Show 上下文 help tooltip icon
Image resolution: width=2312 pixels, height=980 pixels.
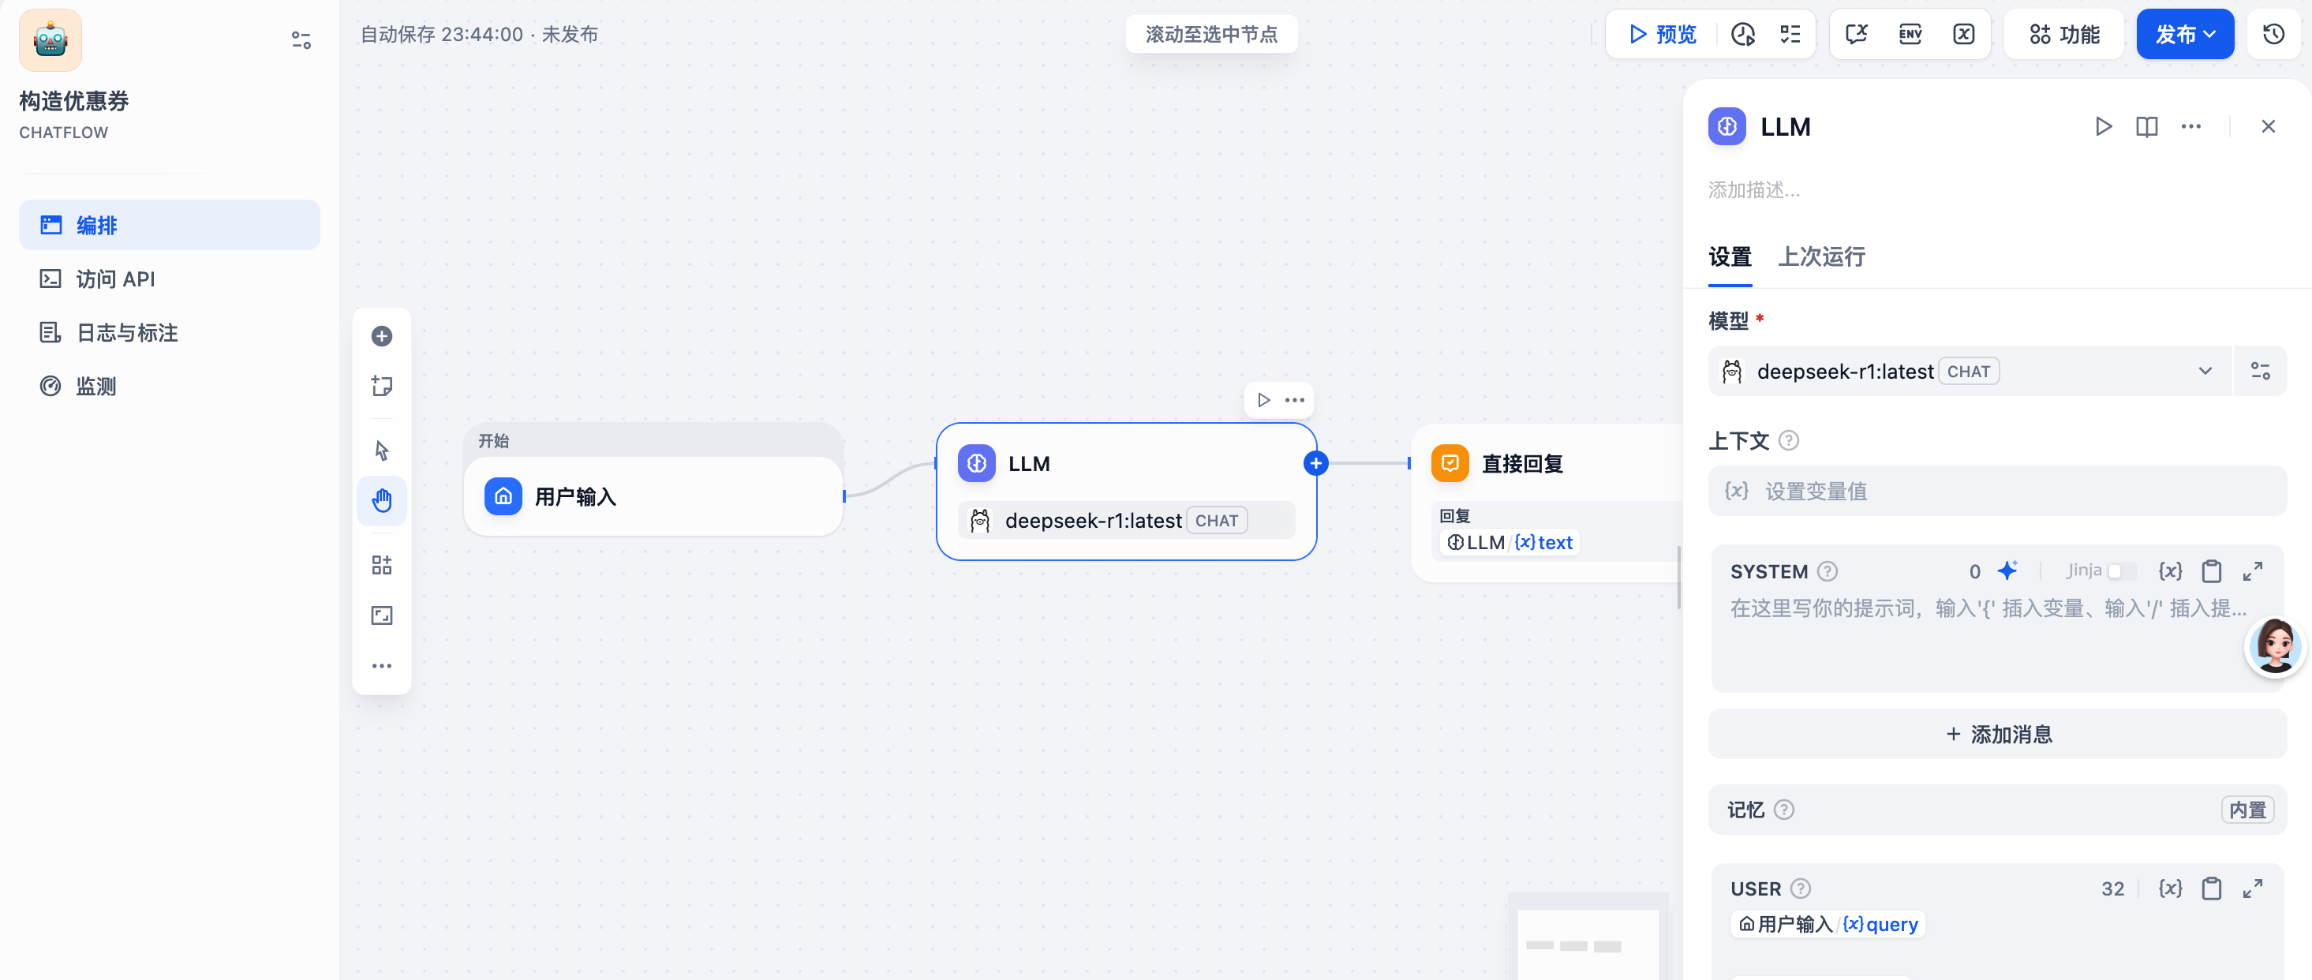pos(1789,440)
